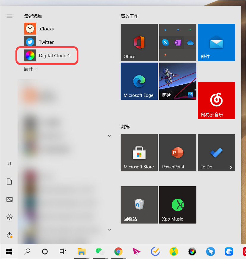Screen dimensions: 246x259
Task: Expand the 展开 recently added list
Action: pos(31,69)
